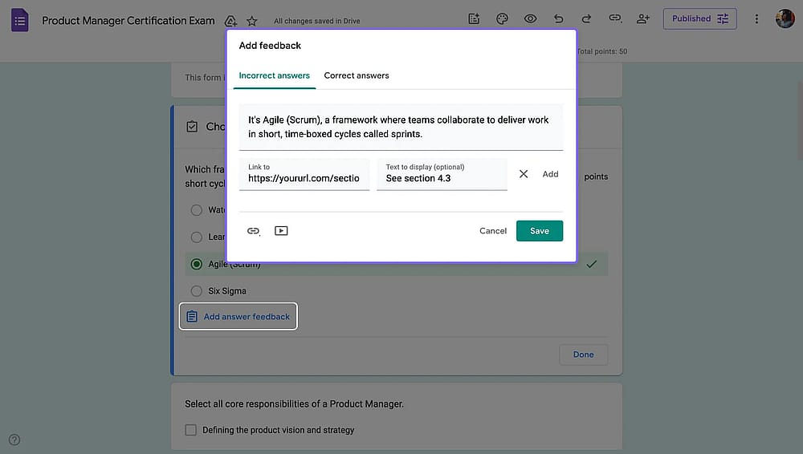Click the redo arrow icon

click(586, 19)
